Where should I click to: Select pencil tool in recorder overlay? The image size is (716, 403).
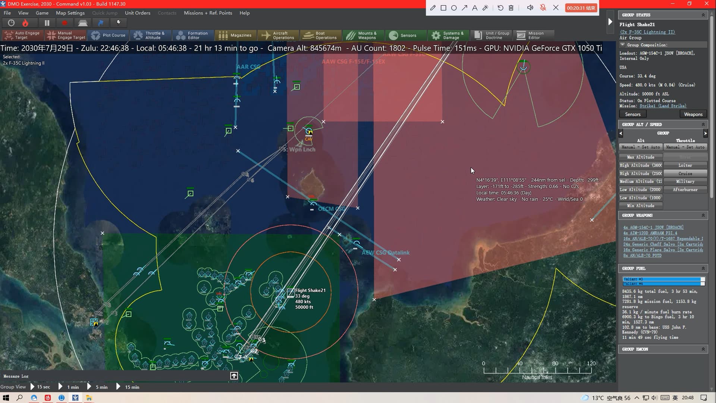(433, 8)
